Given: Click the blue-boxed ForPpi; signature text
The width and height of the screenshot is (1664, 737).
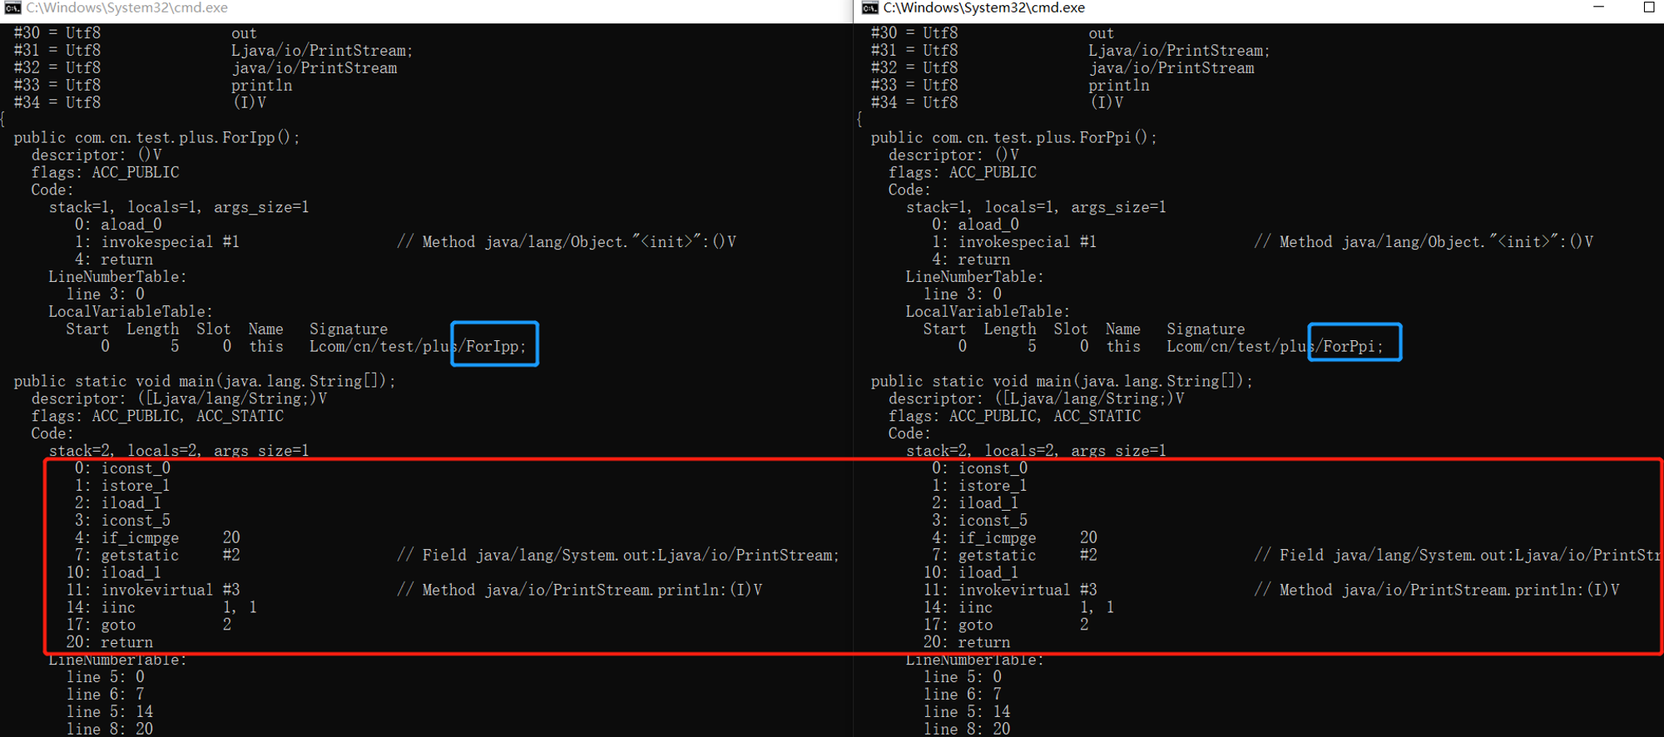Looking at the screenshot, I should pyautogui.click(x=1353, y=346).
